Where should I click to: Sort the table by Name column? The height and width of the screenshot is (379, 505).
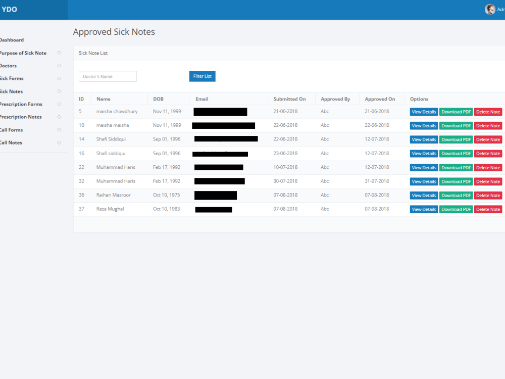click(104, 99)
